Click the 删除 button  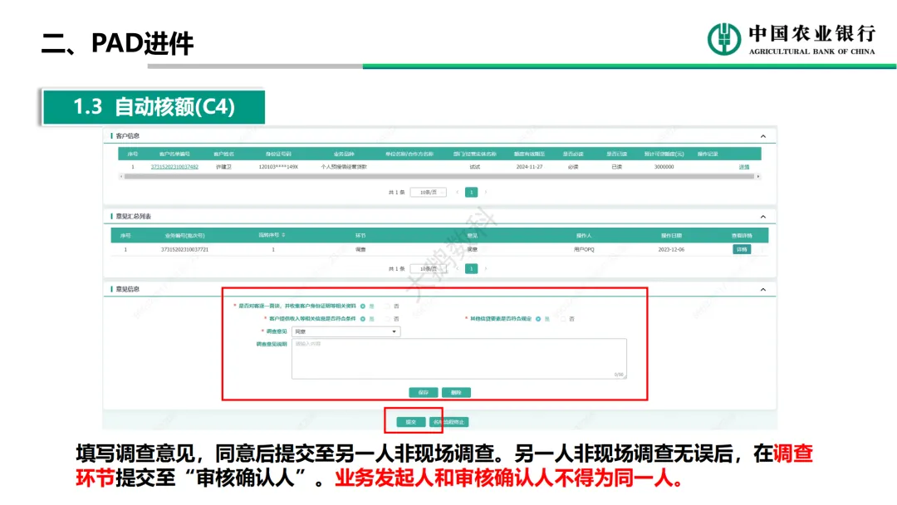pyautogui.click(x=456, y=392)
